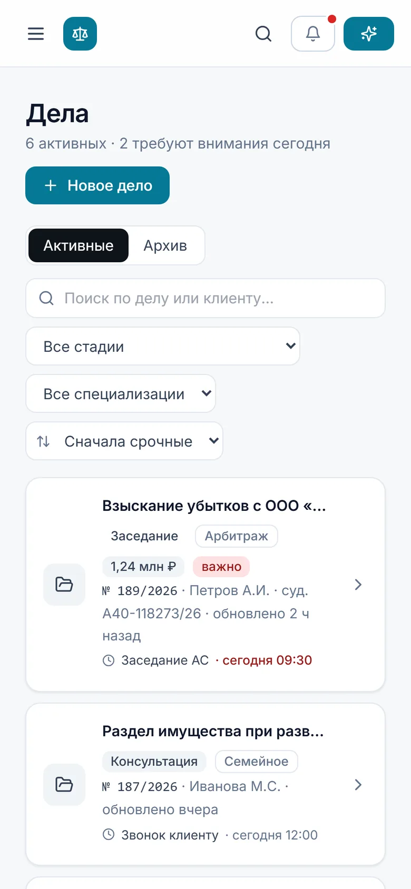Open Взыскание убытков case via chevron arrow
The width and height of the screenshot is (411, 889).
pyautogui.click(x=358, y=585)
